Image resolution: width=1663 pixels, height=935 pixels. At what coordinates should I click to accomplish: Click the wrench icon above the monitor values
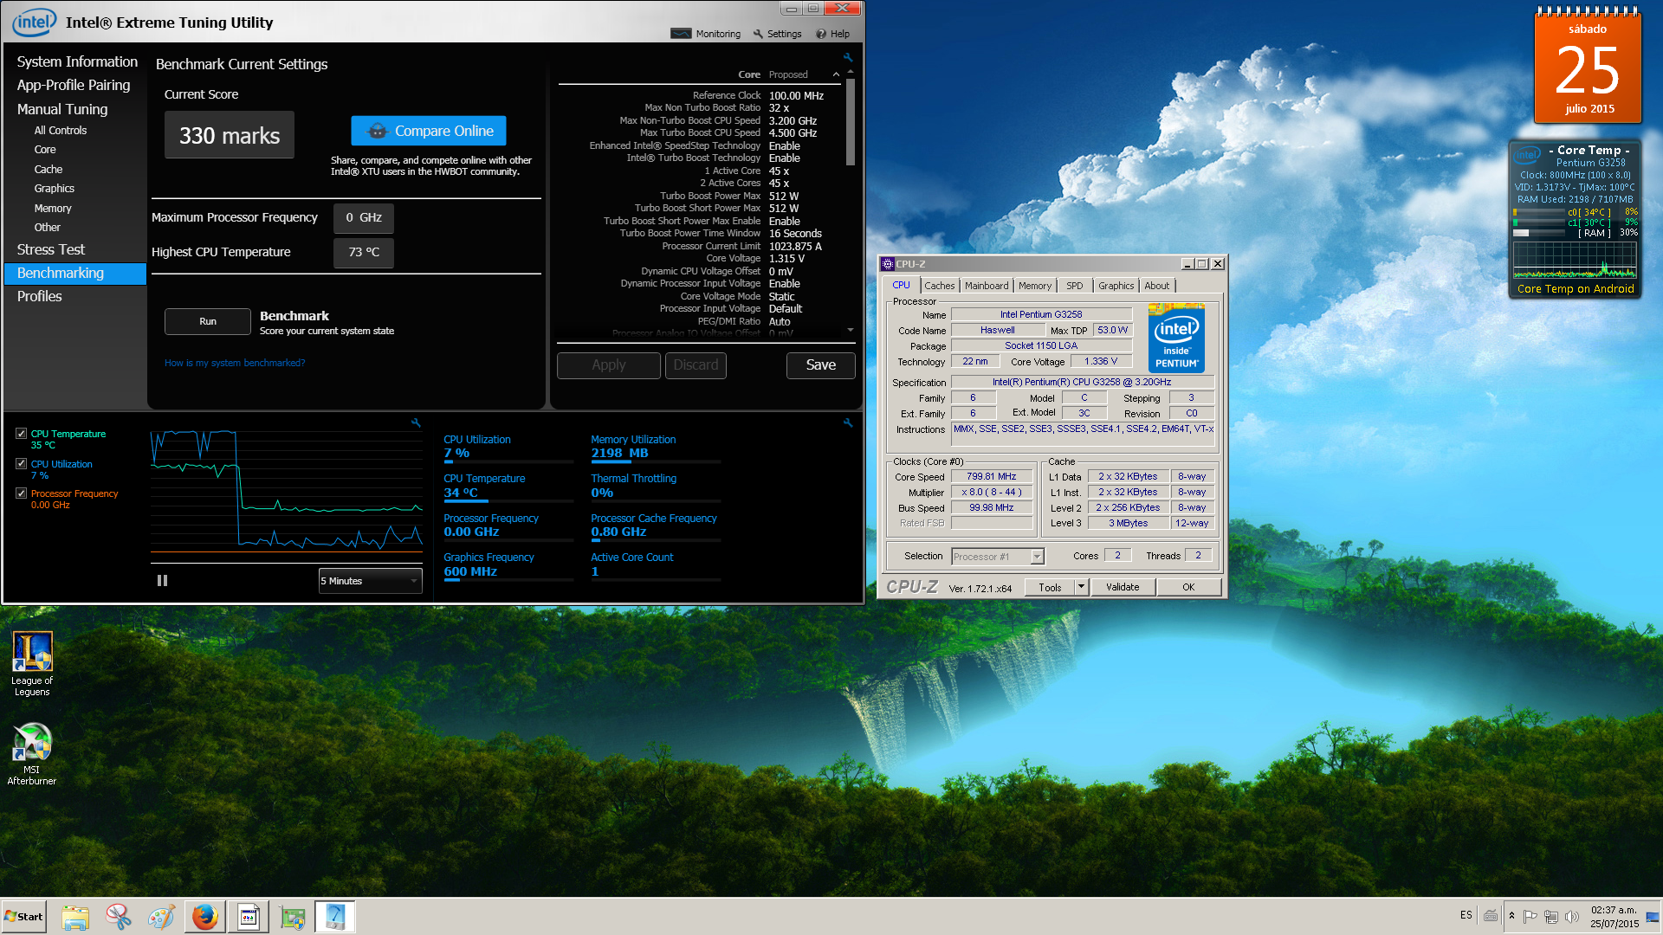coord(848,422)
